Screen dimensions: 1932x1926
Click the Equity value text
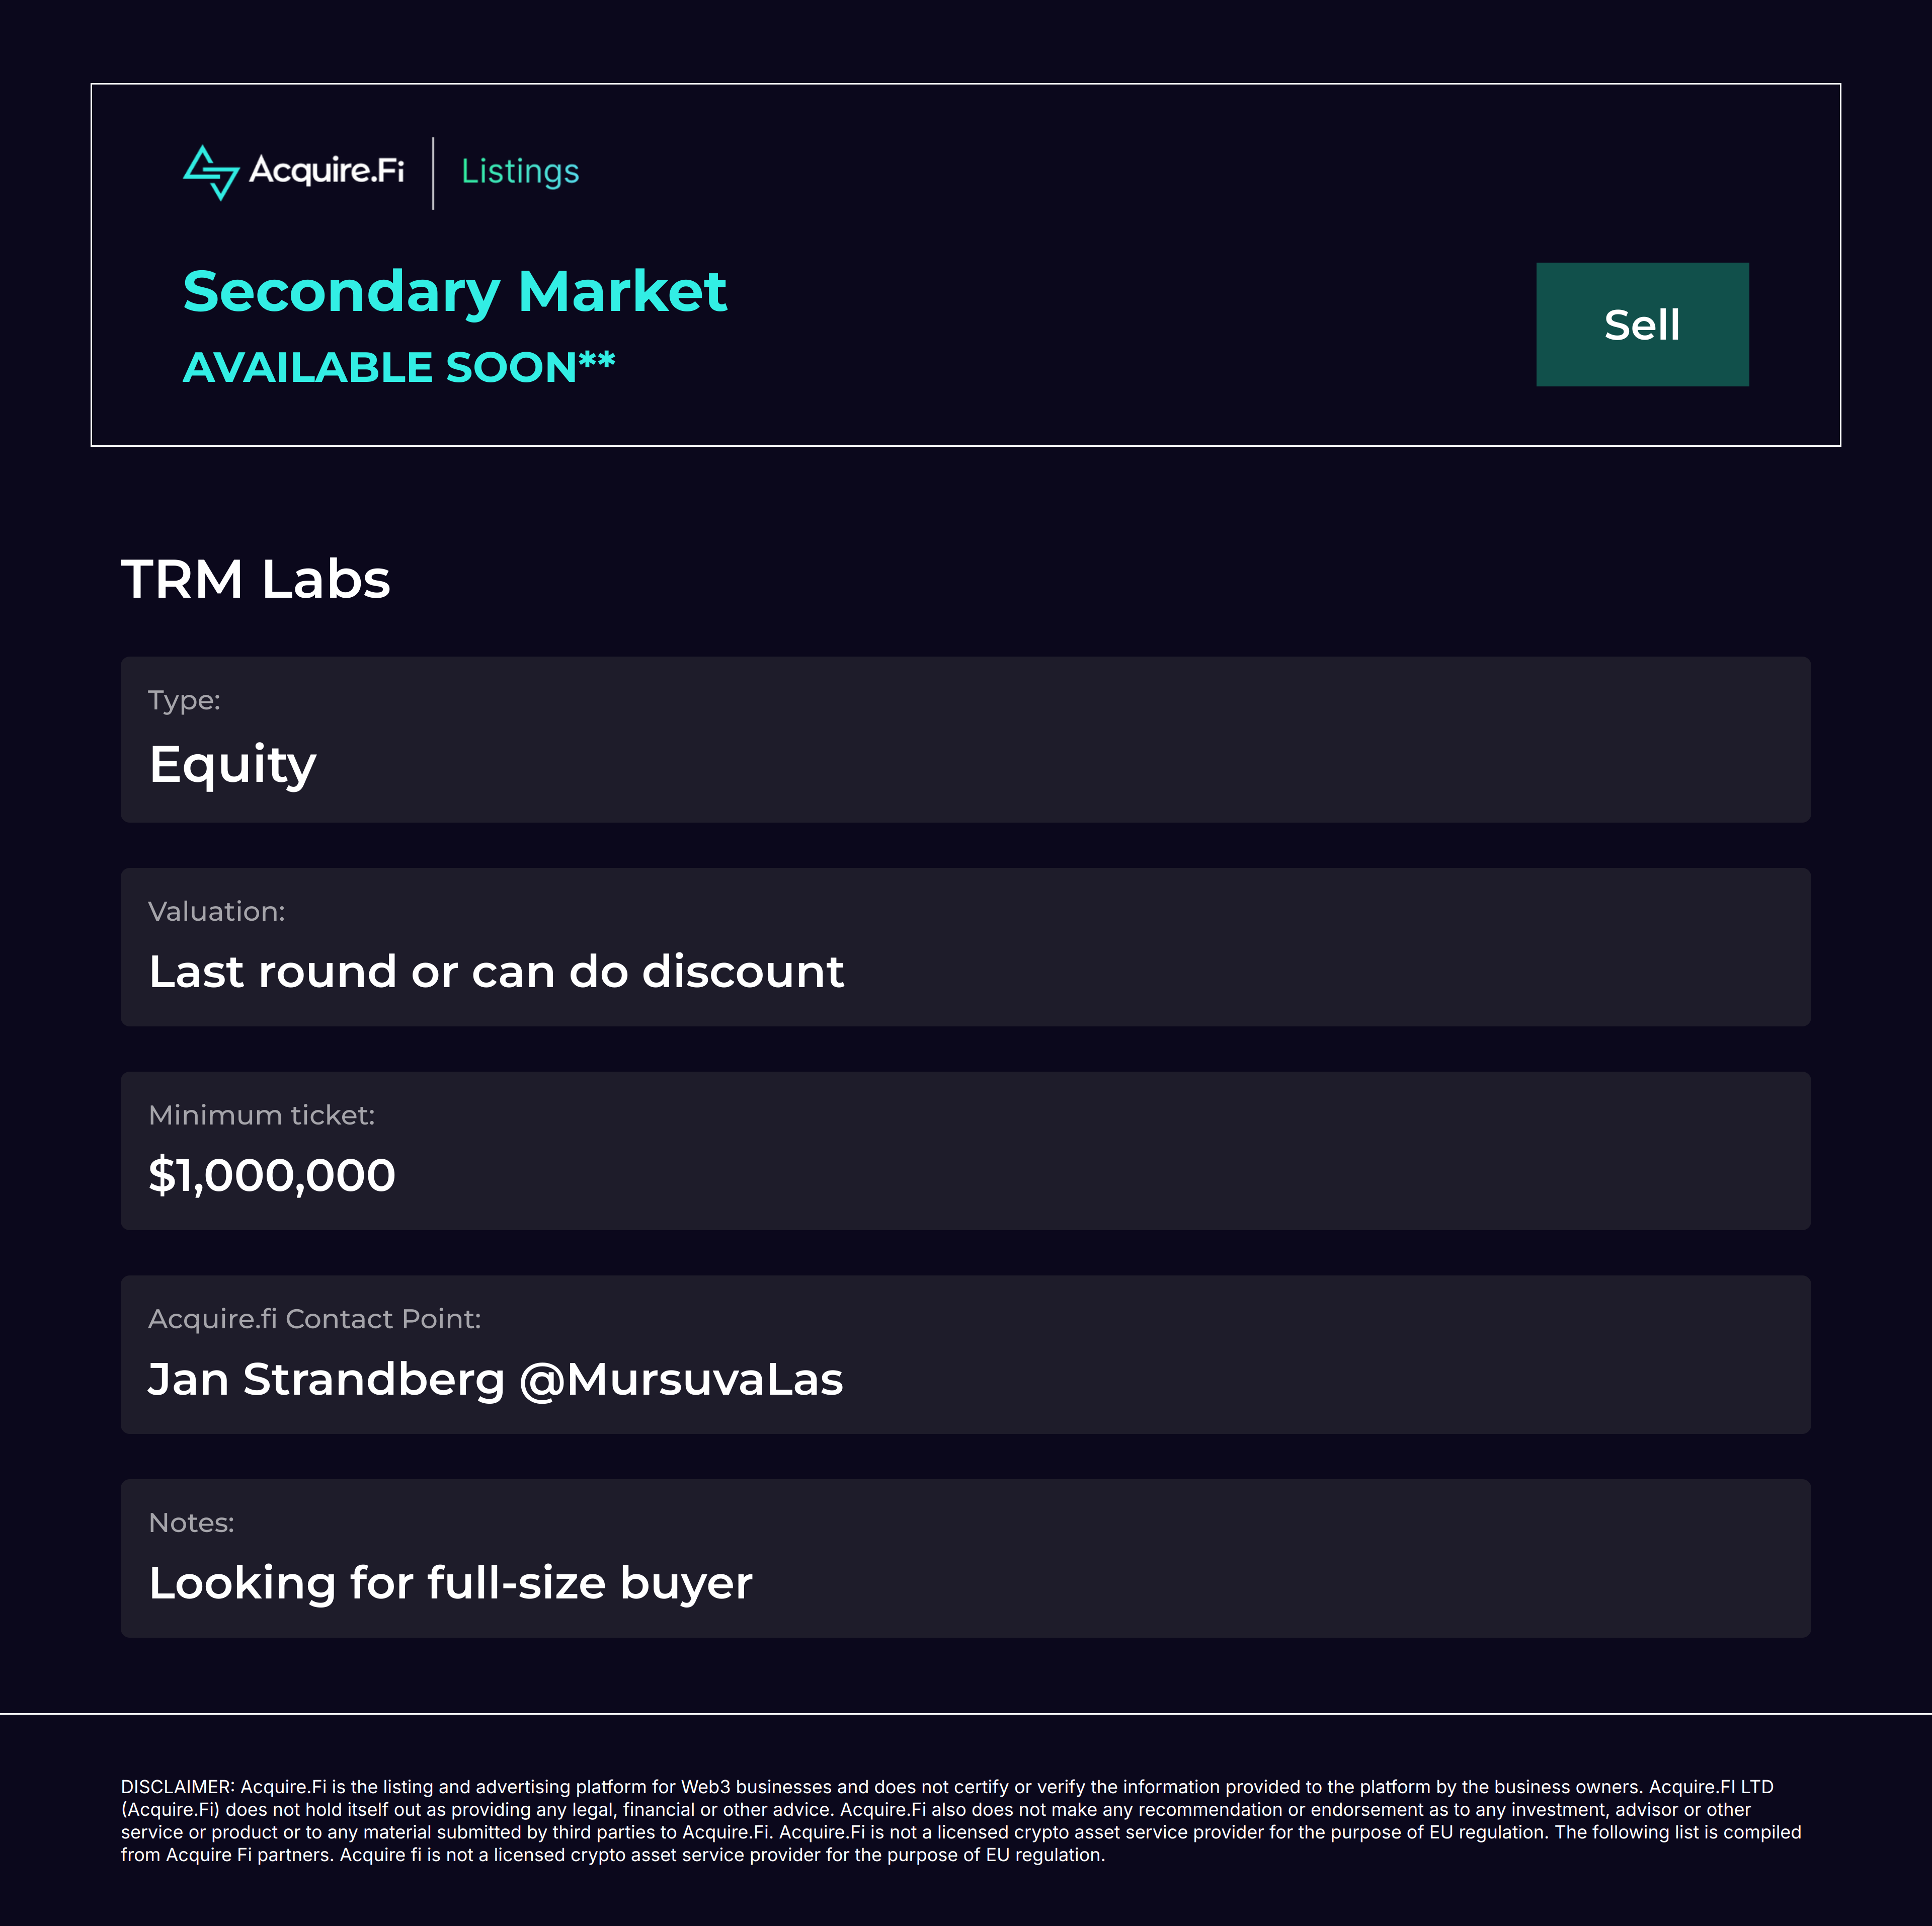click(232, 765)
